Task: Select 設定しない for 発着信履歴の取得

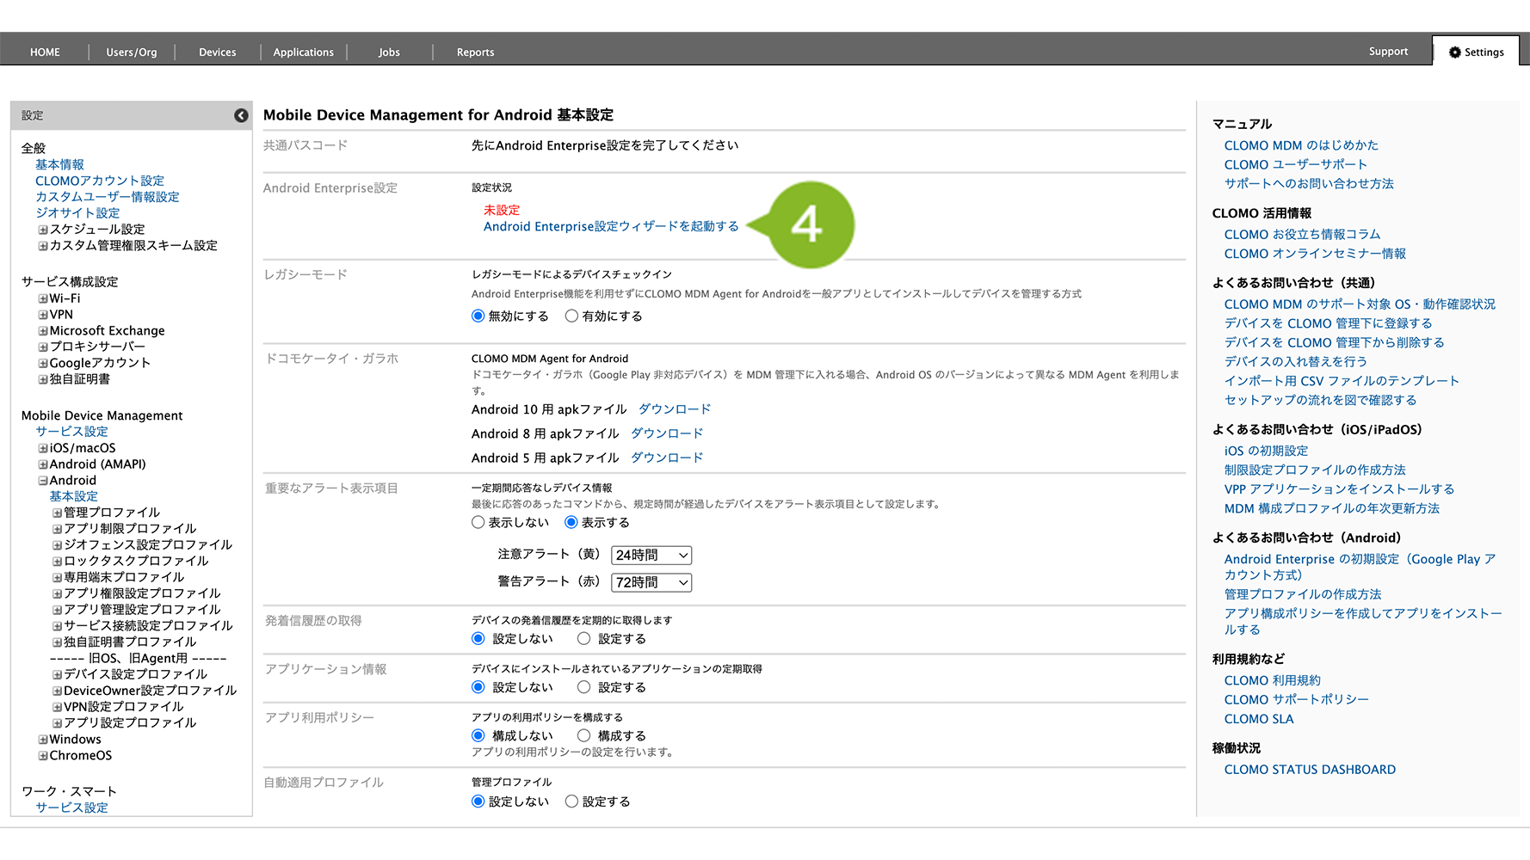Action: (478, 638)
